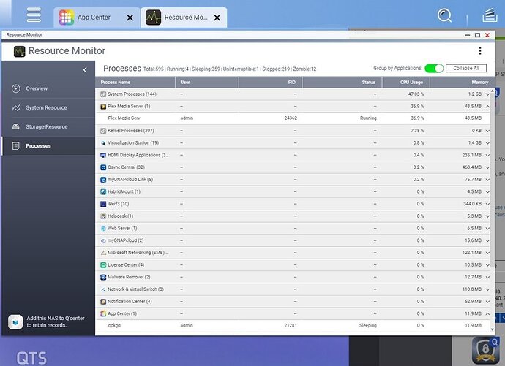
Task: Click the Malware Remover icon
Action: (x=103, y=278)
